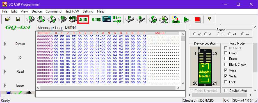
Task: Open the File menu
Action: (x=5, y=11)
